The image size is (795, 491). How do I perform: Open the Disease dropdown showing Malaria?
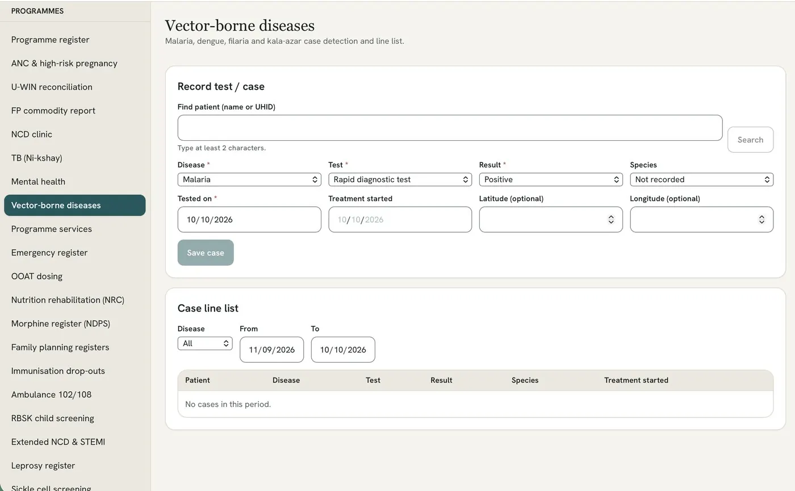pos(249,179)
